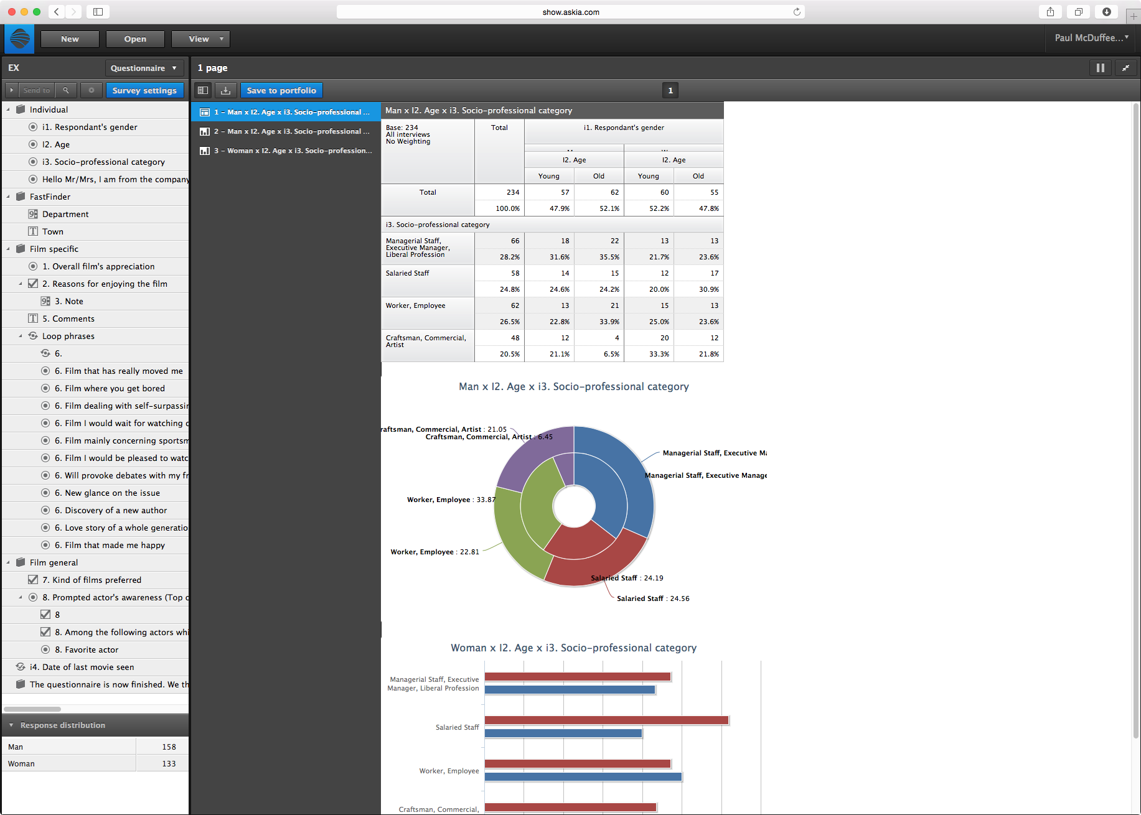Click the search magnifier icon in tree toolbar
This screenshot has width=1141, height=815.
(x=66, y=90)
